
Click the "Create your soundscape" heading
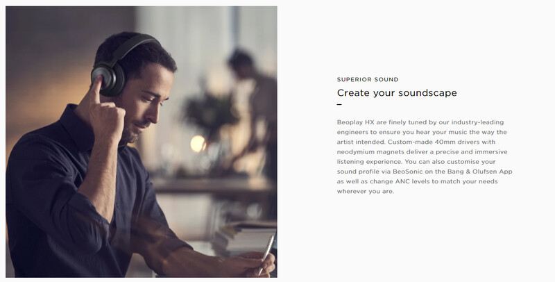(397, 93)
